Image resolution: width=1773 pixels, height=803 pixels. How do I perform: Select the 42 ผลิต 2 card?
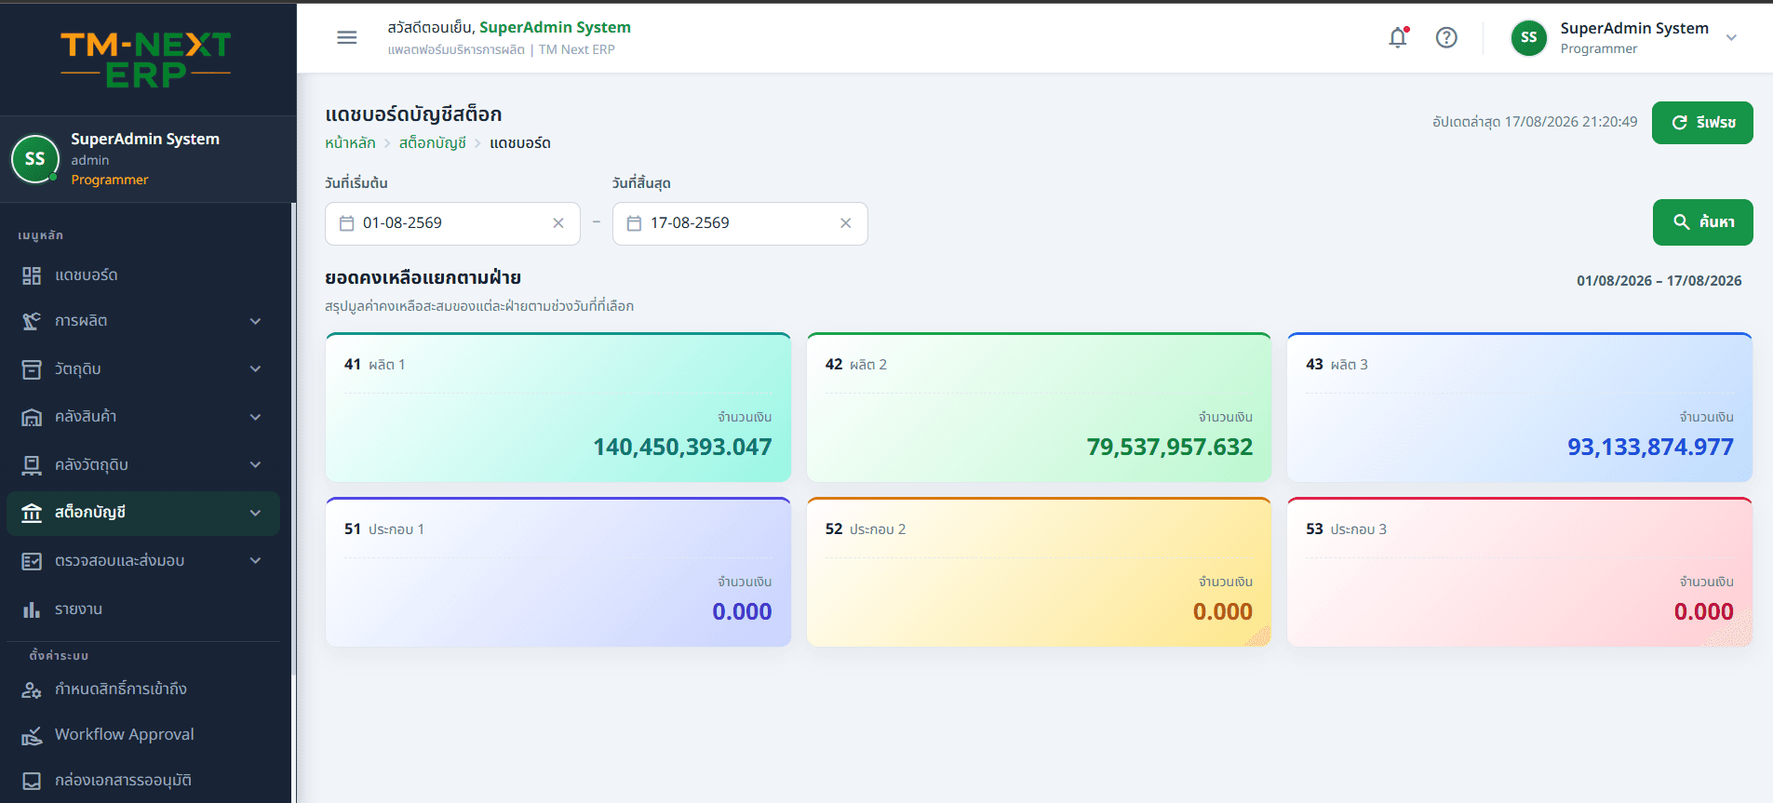(1039, 408)
